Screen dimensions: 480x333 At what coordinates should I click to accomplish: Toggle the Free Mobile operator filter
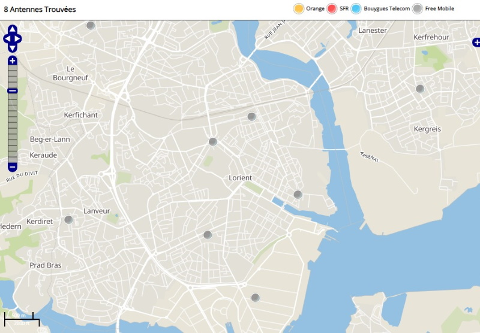[x=418, y=8]
